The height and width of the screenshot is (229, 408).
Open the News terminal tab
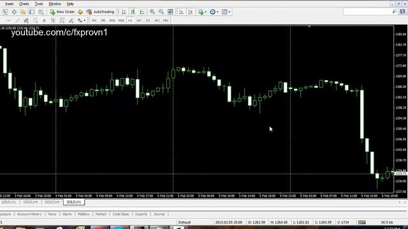[52, 214]
